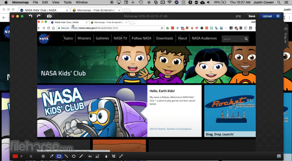Select the Line drawing tool

tap(66, 156)
